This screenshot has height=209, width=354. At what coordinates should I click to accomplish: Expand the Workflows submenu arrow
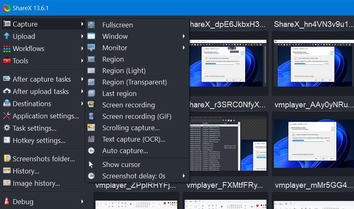(x=82, y=49)
